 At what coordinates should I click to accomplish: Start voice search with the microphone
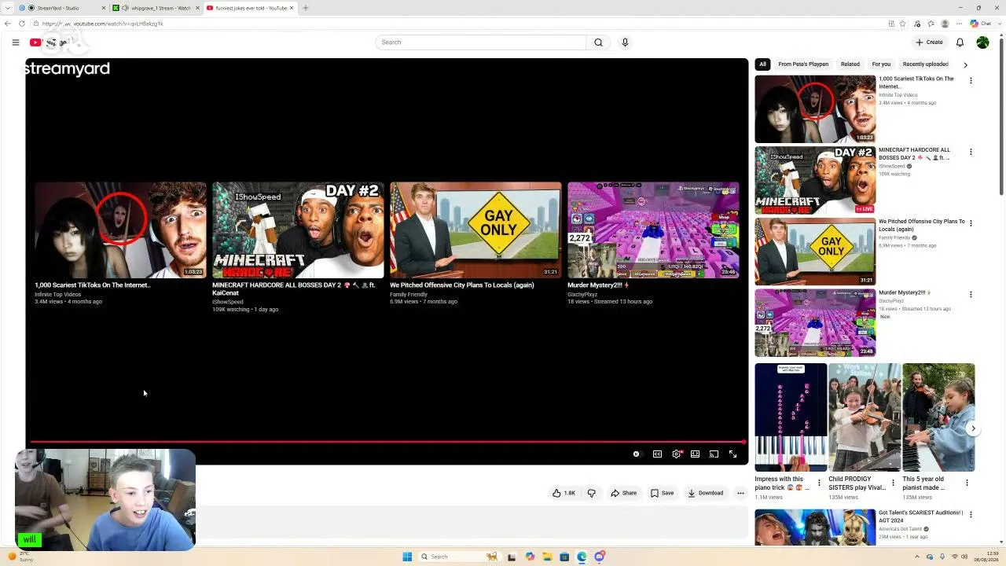tap(625, 42)
